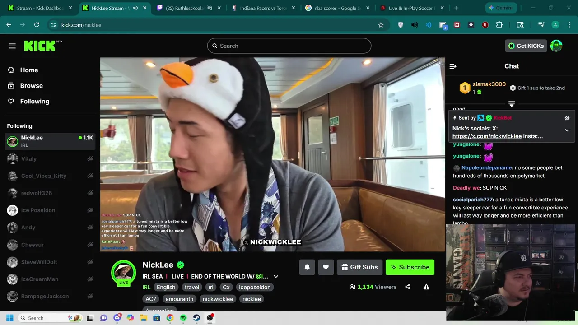The image size is (578, 325).
Task: Select the amouranth tag
Action: [179, 299]
